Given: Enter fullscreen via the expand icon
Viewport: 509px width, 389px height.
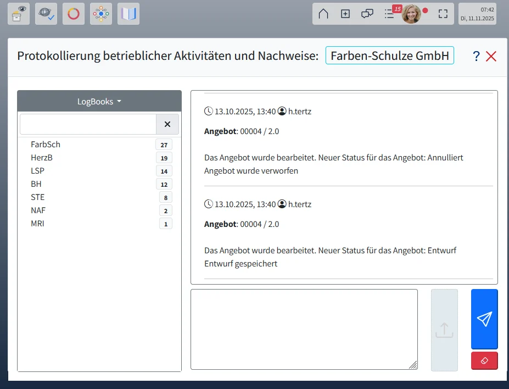Looking at the screenshot, I should click(x=443, y=14).
